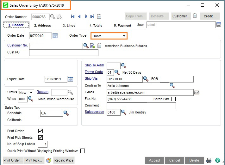This screenshot has width=225, height=165.
Task: Switch to the 4. Totals tab
Action: pos(96,26)
